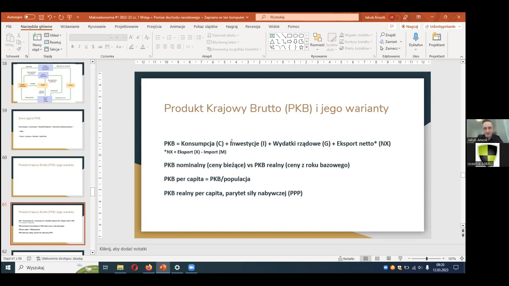Viewport: 509px width, 286px height.
Task: Toggle underline formatting
Action: point(86,47)
